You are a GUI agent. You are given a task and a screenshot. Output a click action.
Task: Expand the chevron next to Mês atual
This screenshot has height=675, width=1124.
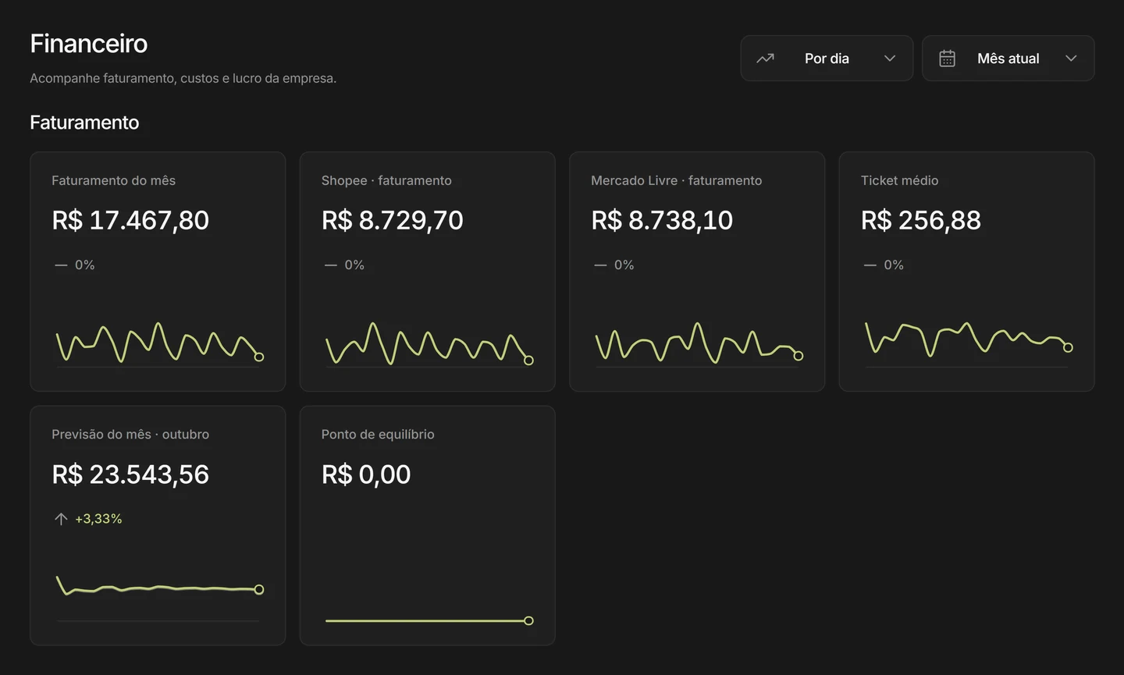(x=1071, y=59)
